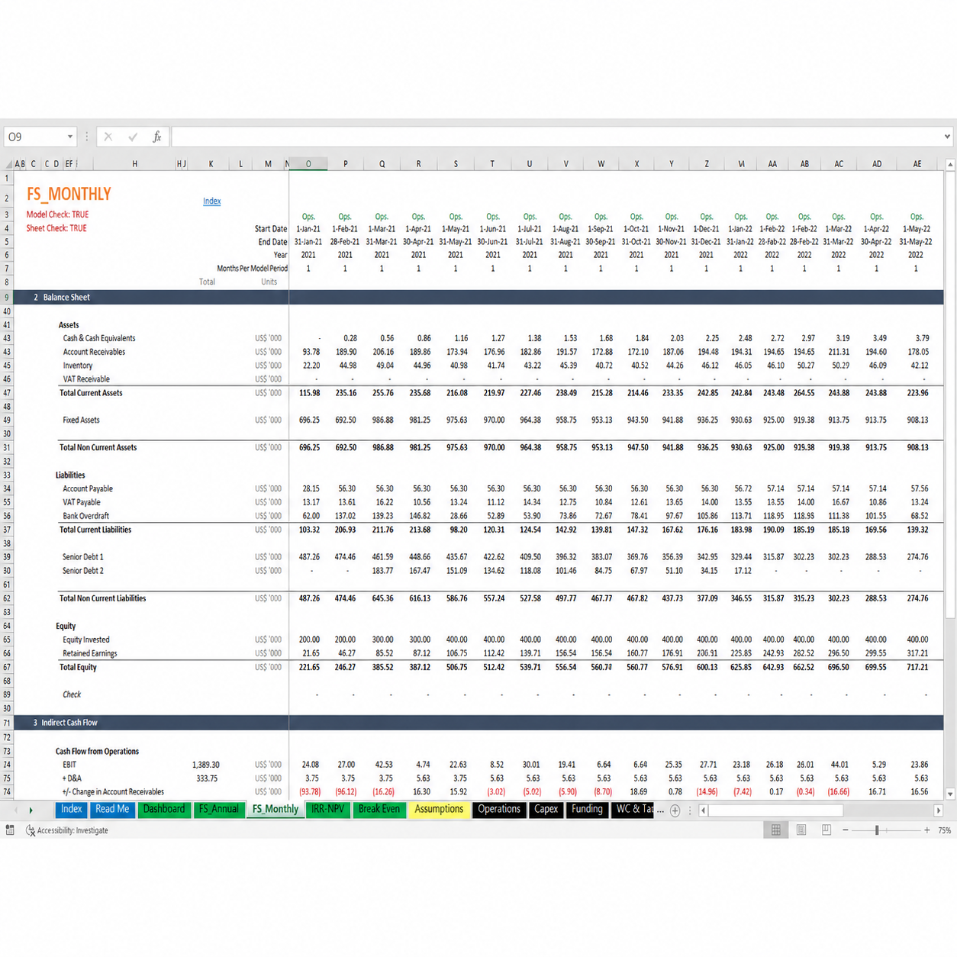The width and height of the screenshot is (957, 957).
Task: Click the 'Total Equity' row label
Action: click(78, 668)
